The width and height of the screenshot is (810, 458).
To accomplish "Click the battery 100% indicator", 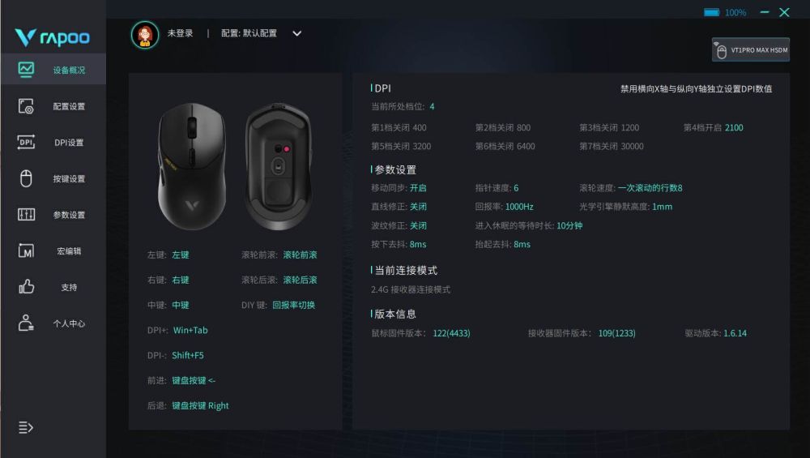I will coord(725,12).
